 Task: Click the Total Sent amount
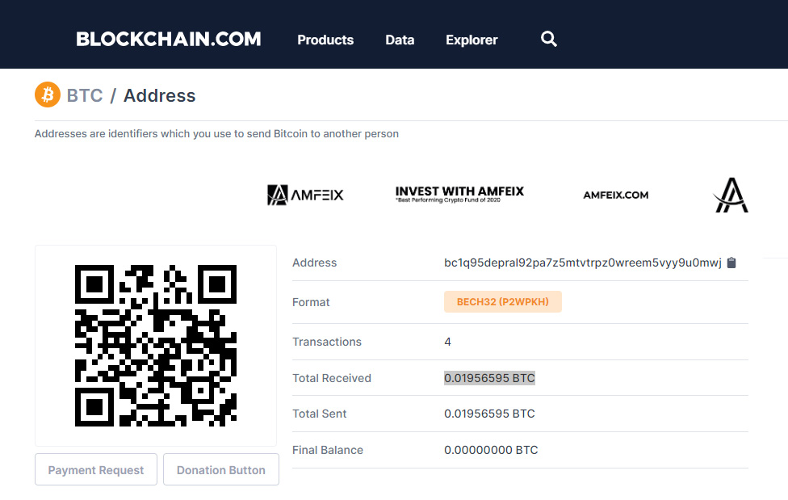(x=489, y=414)
